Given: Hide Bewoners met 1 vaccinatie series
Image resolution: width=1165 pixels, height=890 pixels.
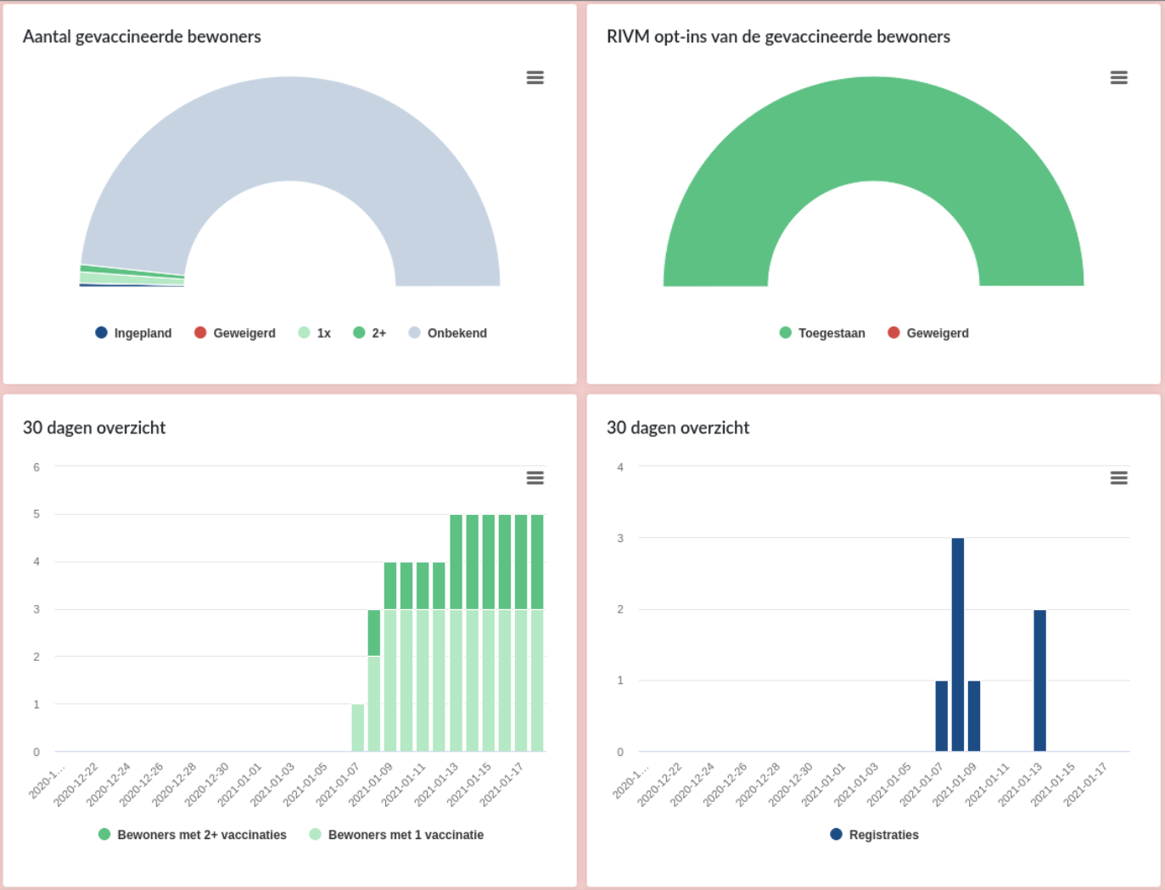Looking at the screenshot, I should [397, 835].
